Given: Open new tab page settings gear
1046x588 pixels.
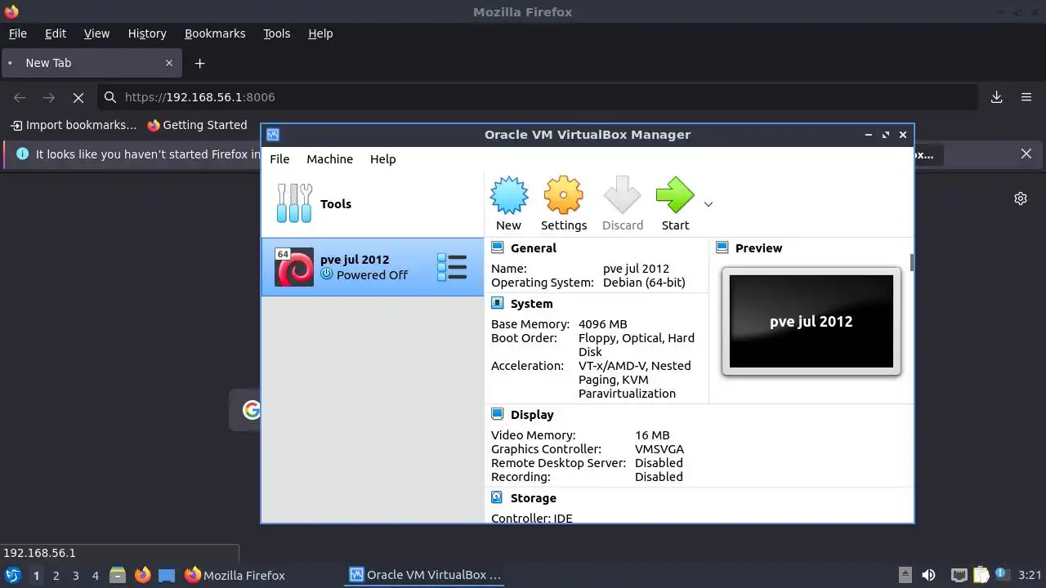Looking at the screenshot, I should point(1021,198).
